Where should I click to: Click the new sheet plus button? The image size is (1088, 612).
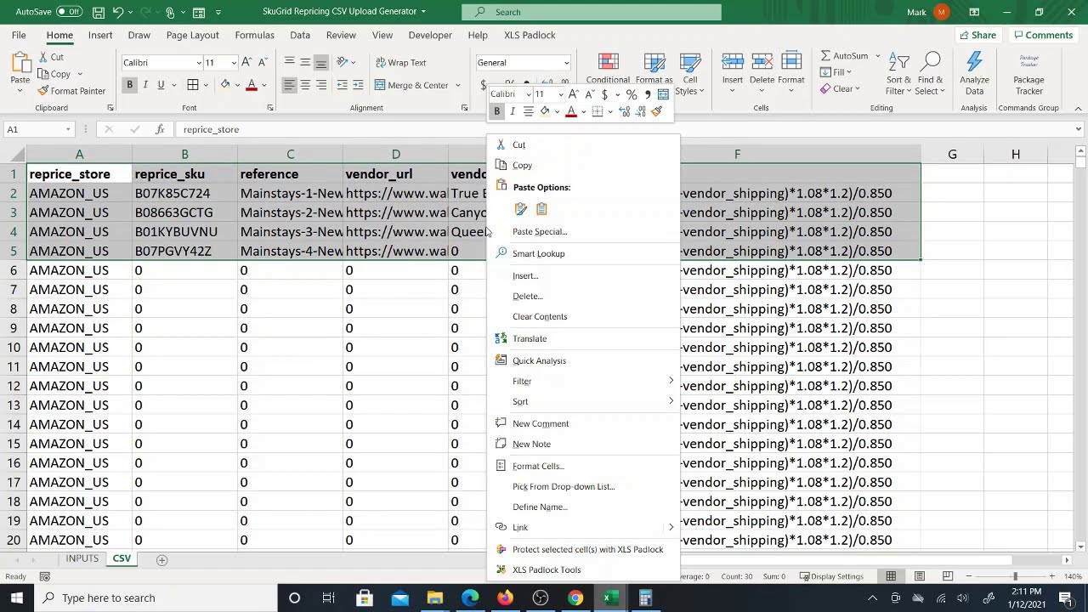pos(161,559)
